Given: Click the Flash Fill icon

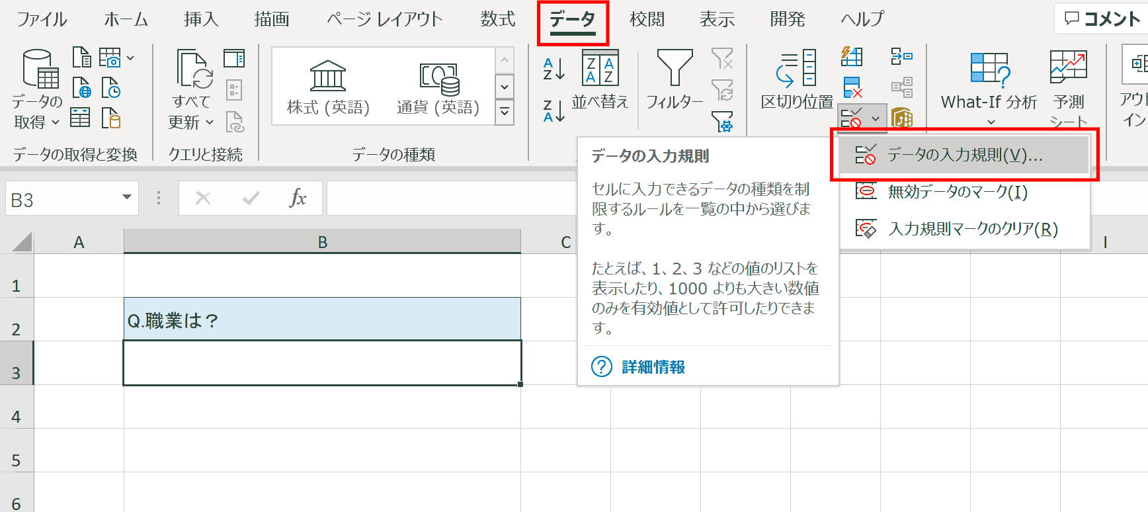Looking at the screenshot, I should [x=852, y=56].
